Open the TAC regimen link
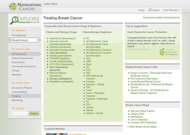 (88, 87)
